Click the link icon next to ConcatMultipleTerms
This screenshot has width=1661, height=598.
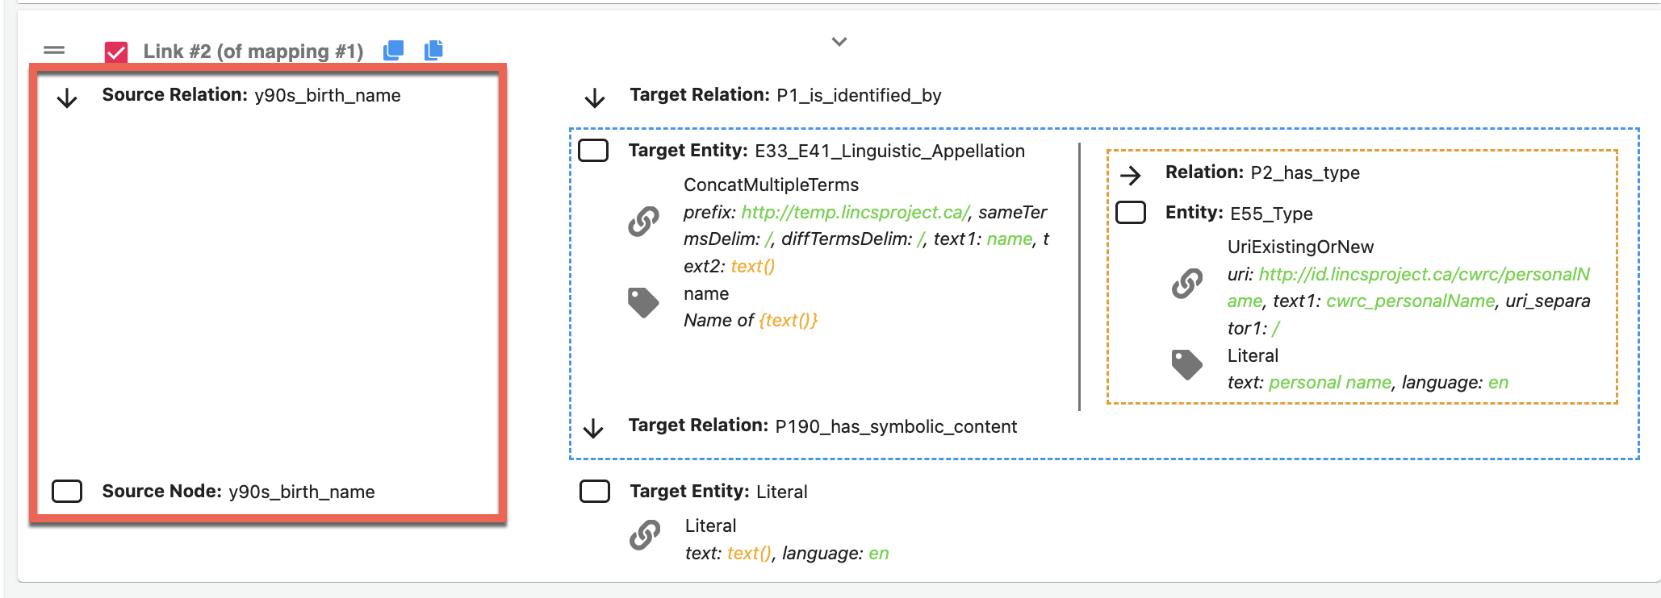(643, 221)
